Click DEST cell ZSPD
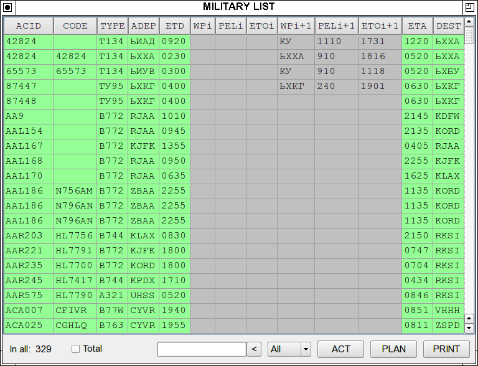This screenshot has height=366, width=478. point(448,326)
